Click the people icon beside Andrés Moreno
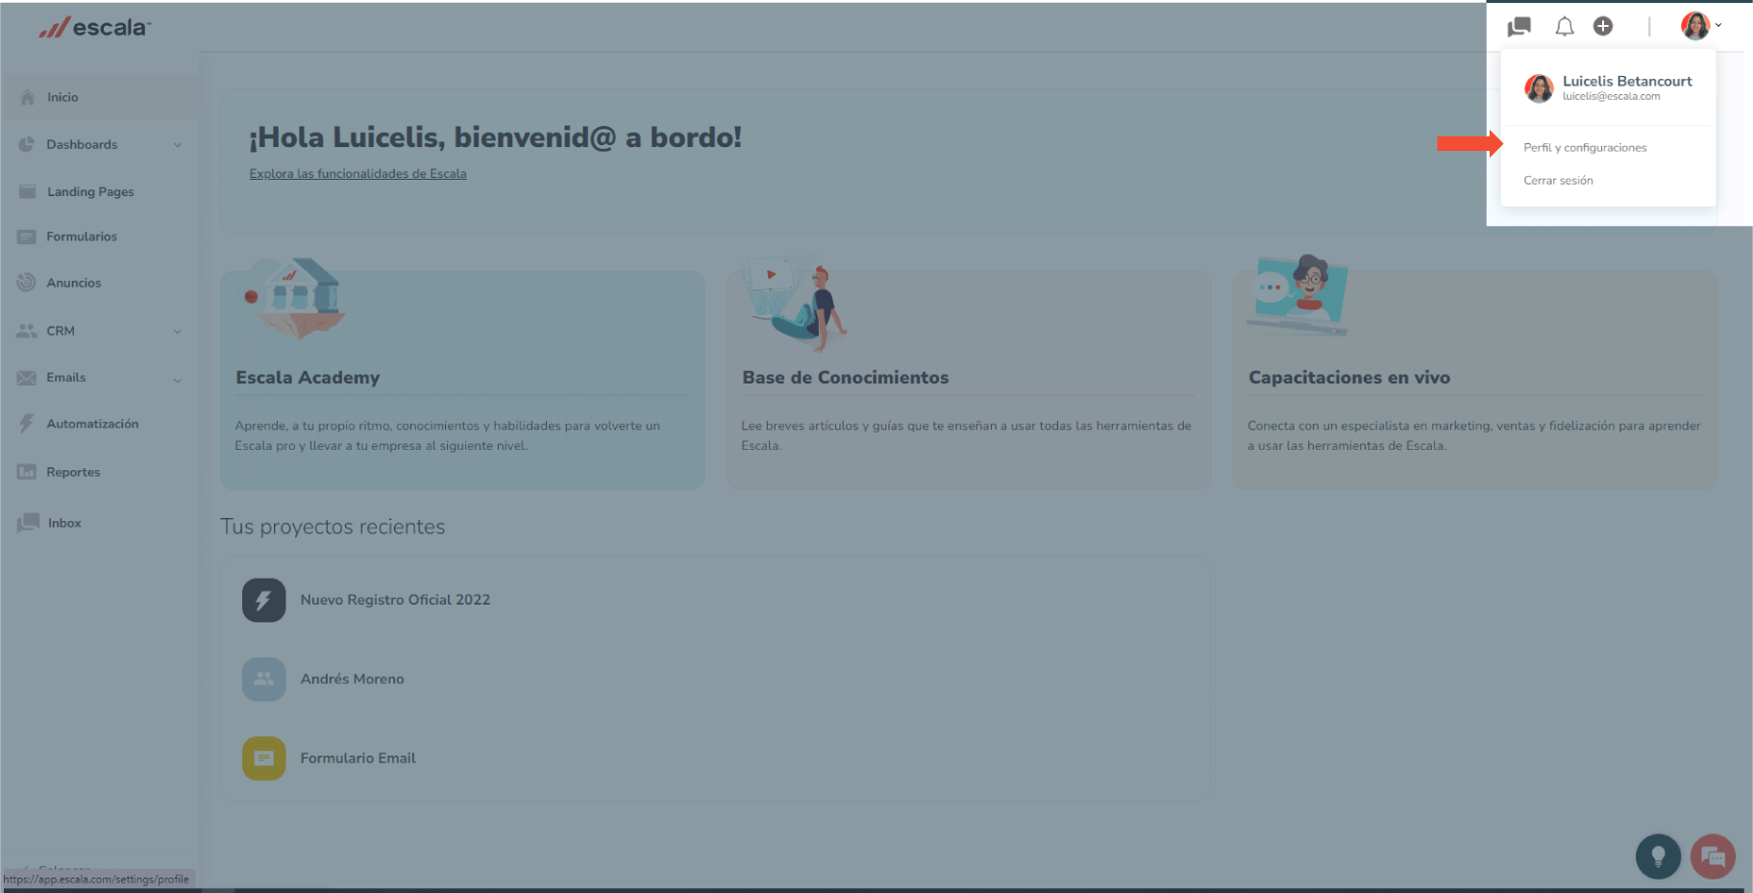The width and height of the screenshot is (1753, 893). [263, 680]
